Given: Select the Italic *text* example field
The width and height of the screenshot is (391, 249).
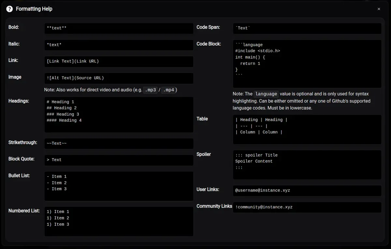Looking at the screenshot, I should 119,45.
